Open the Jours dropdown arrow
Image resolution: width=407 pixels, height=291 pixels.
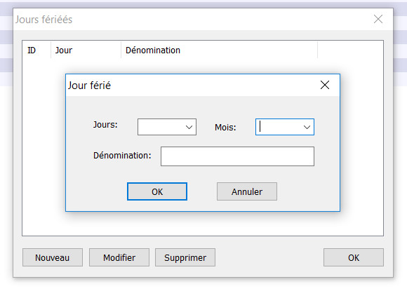(x=189, y=127)
